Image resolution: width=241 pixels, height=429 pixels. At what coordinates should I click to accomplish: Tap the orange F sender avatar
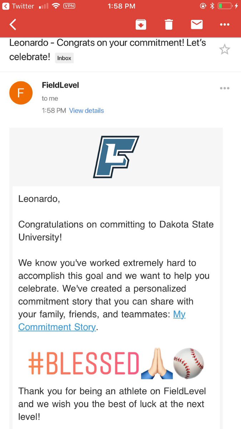[x=21, y=93]
